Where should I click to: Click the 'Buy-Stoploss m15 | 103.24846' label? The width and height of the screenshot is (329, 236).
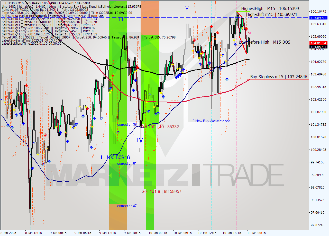point(279,77)
